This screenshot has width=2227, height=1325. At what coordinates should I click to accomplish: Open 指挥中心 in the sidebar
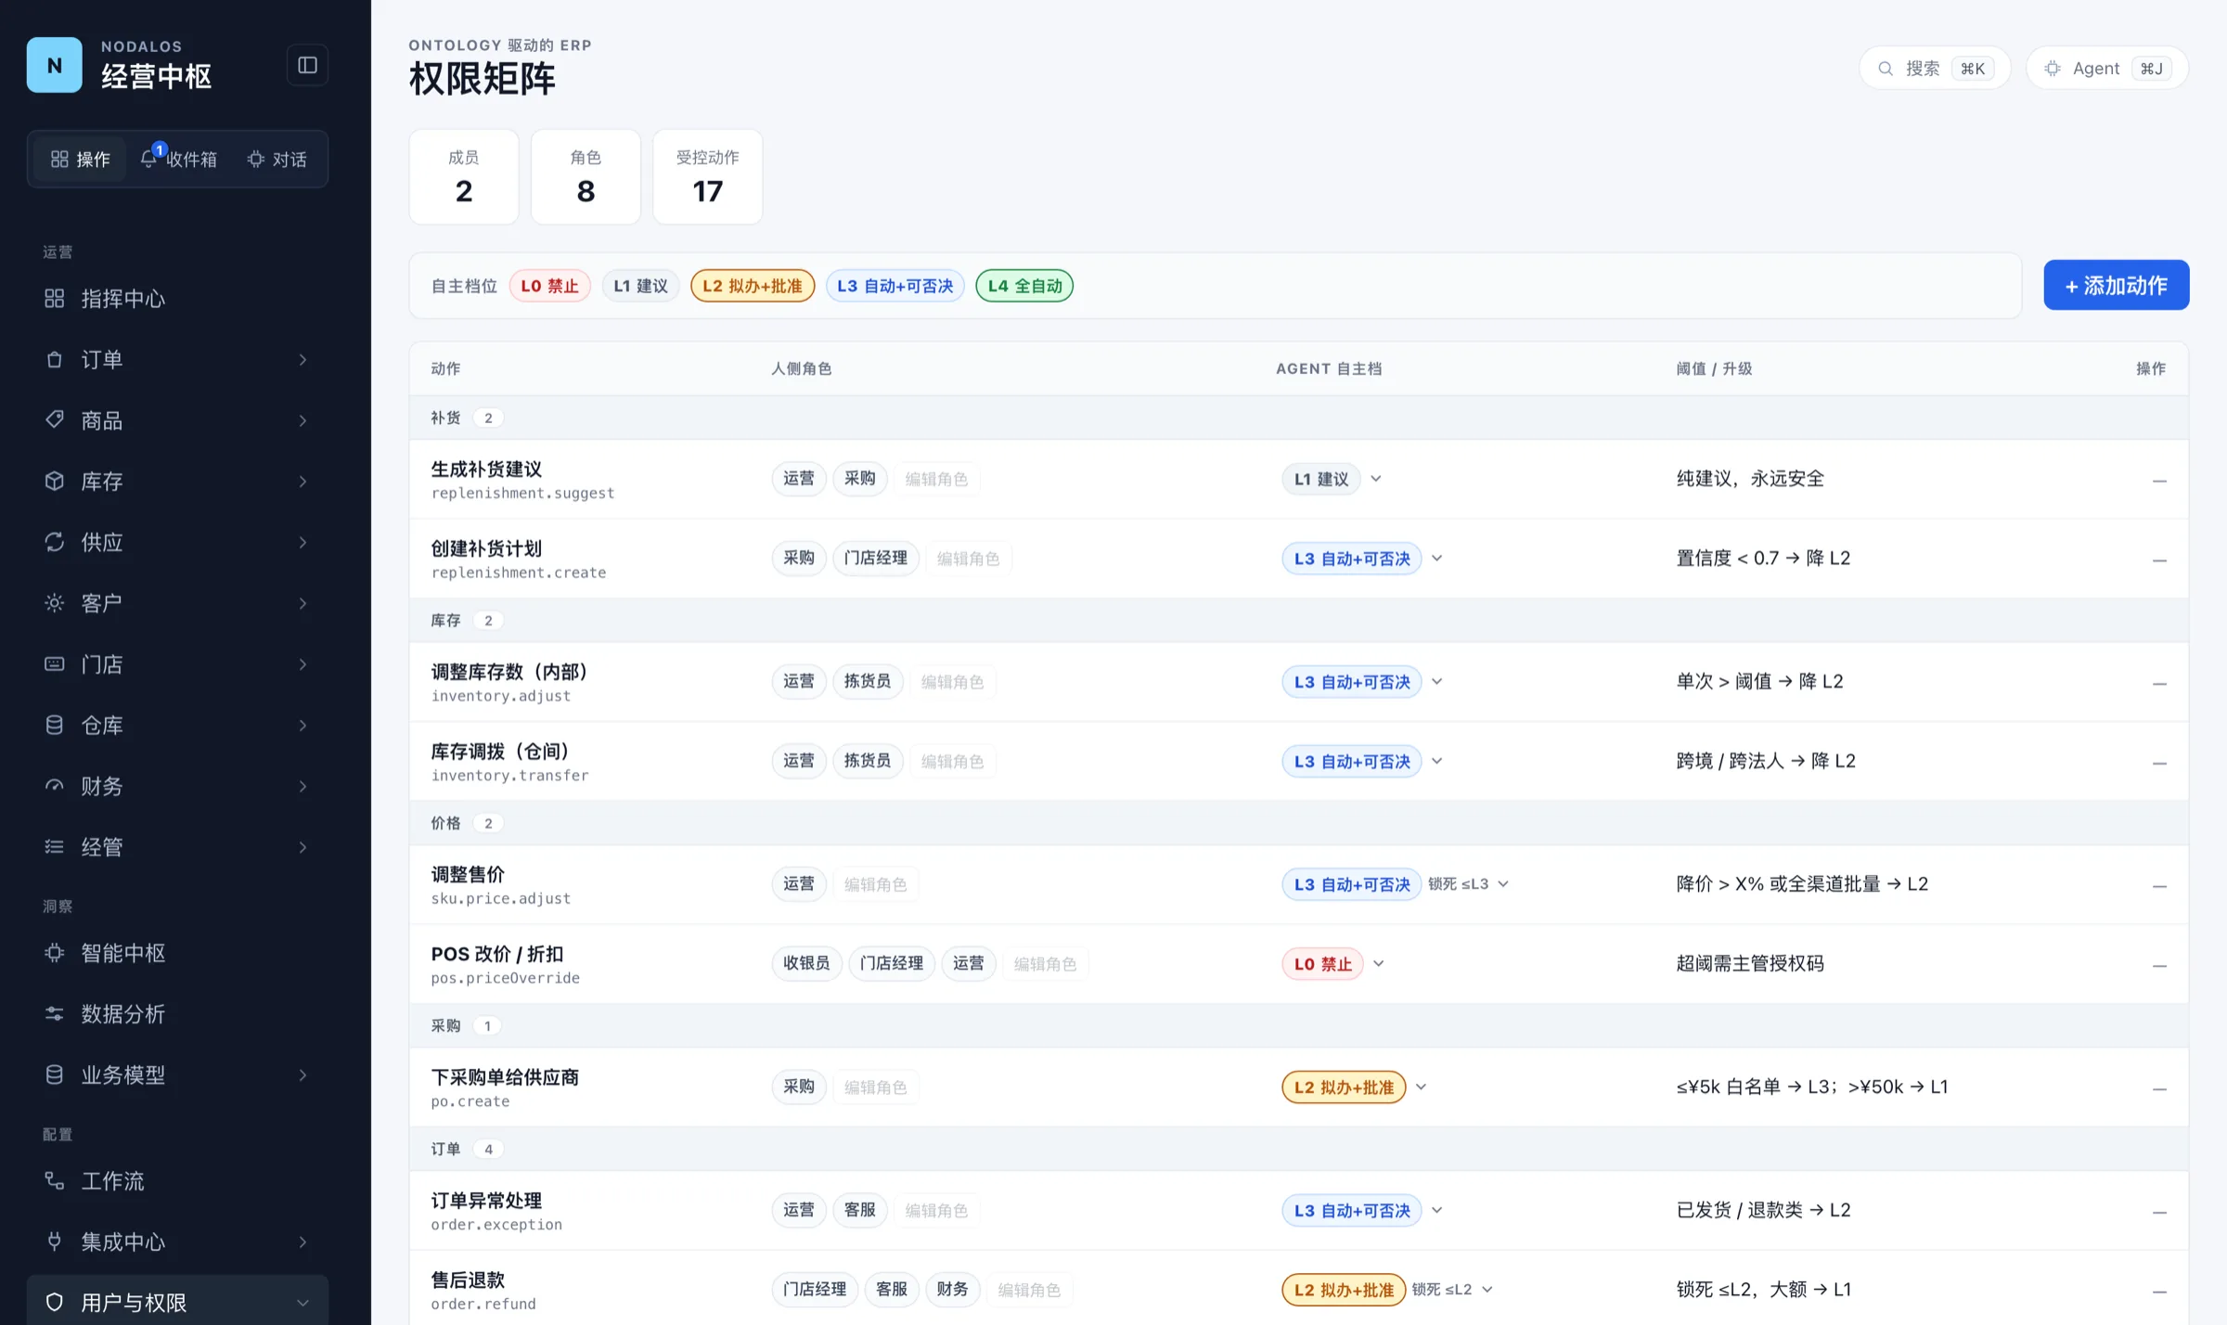(176, 299)
